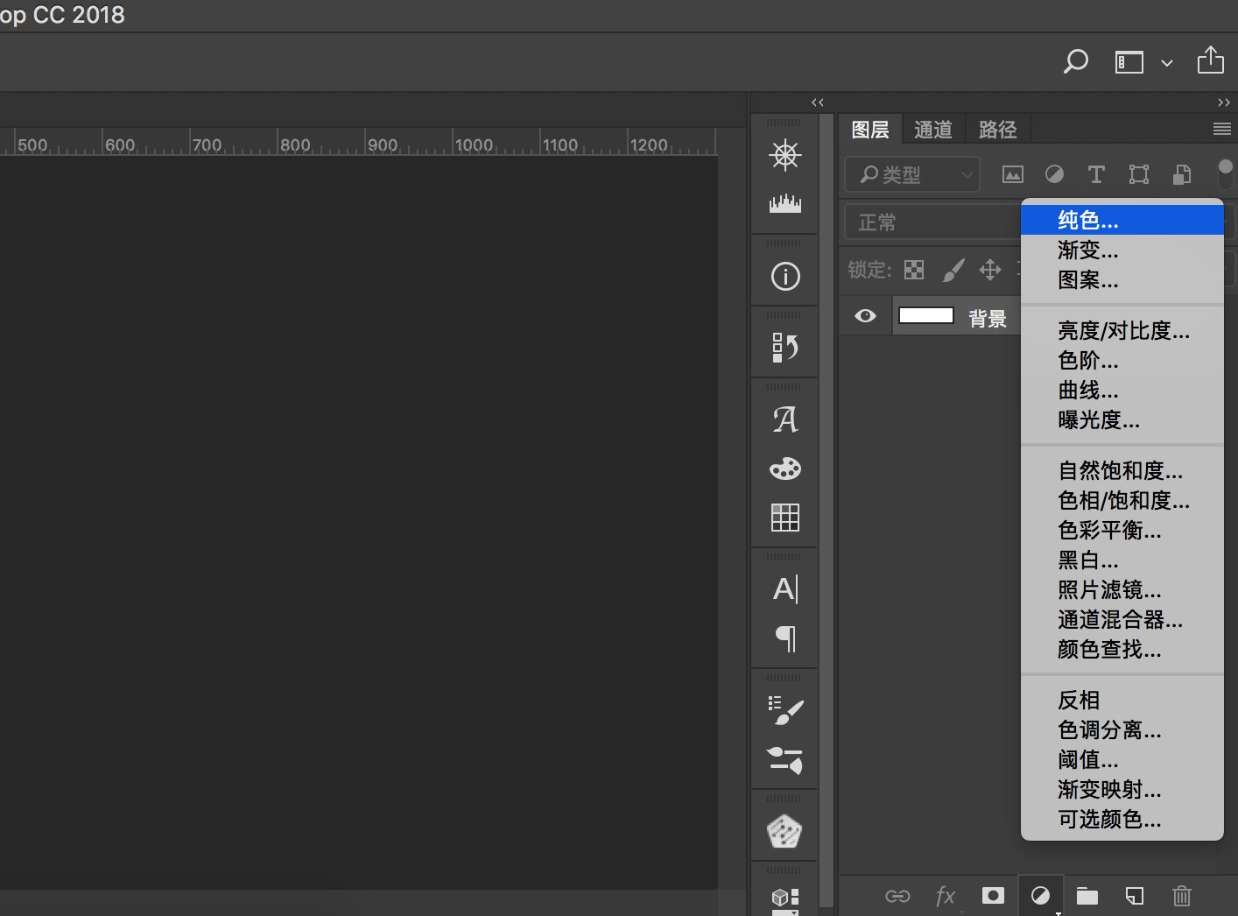
Task: Open the Brush settings panel icon
Action: (785, 710)
